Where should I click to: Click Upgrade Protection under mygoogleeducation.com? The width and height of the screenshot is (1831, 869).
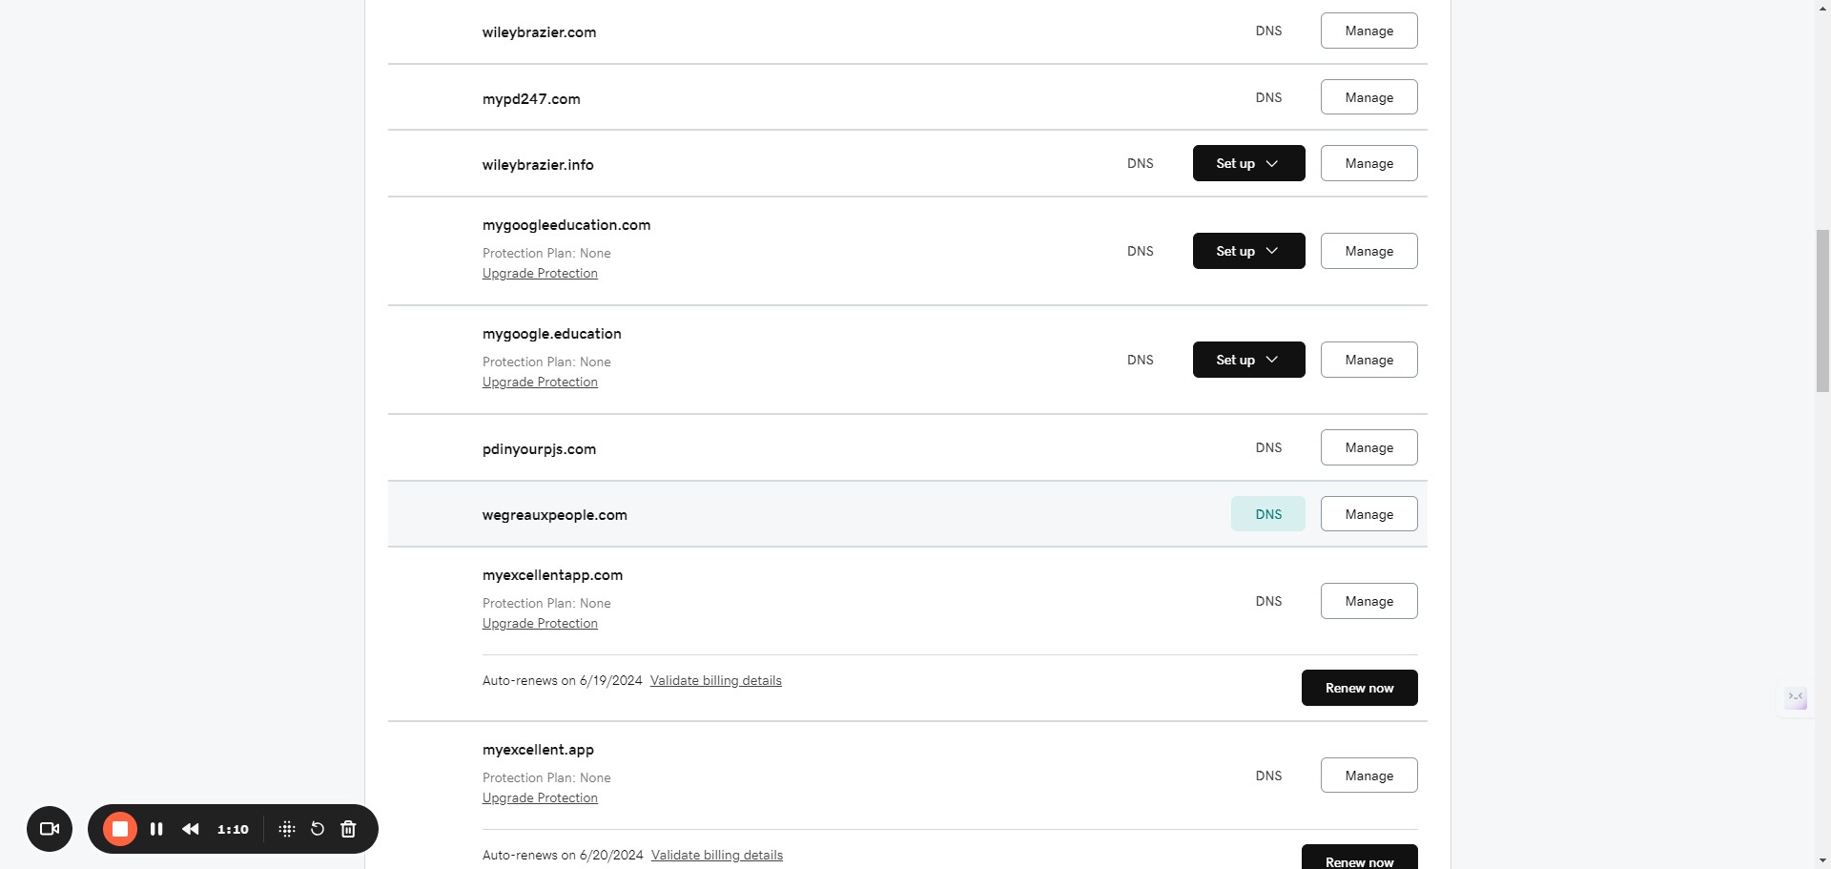540,274
